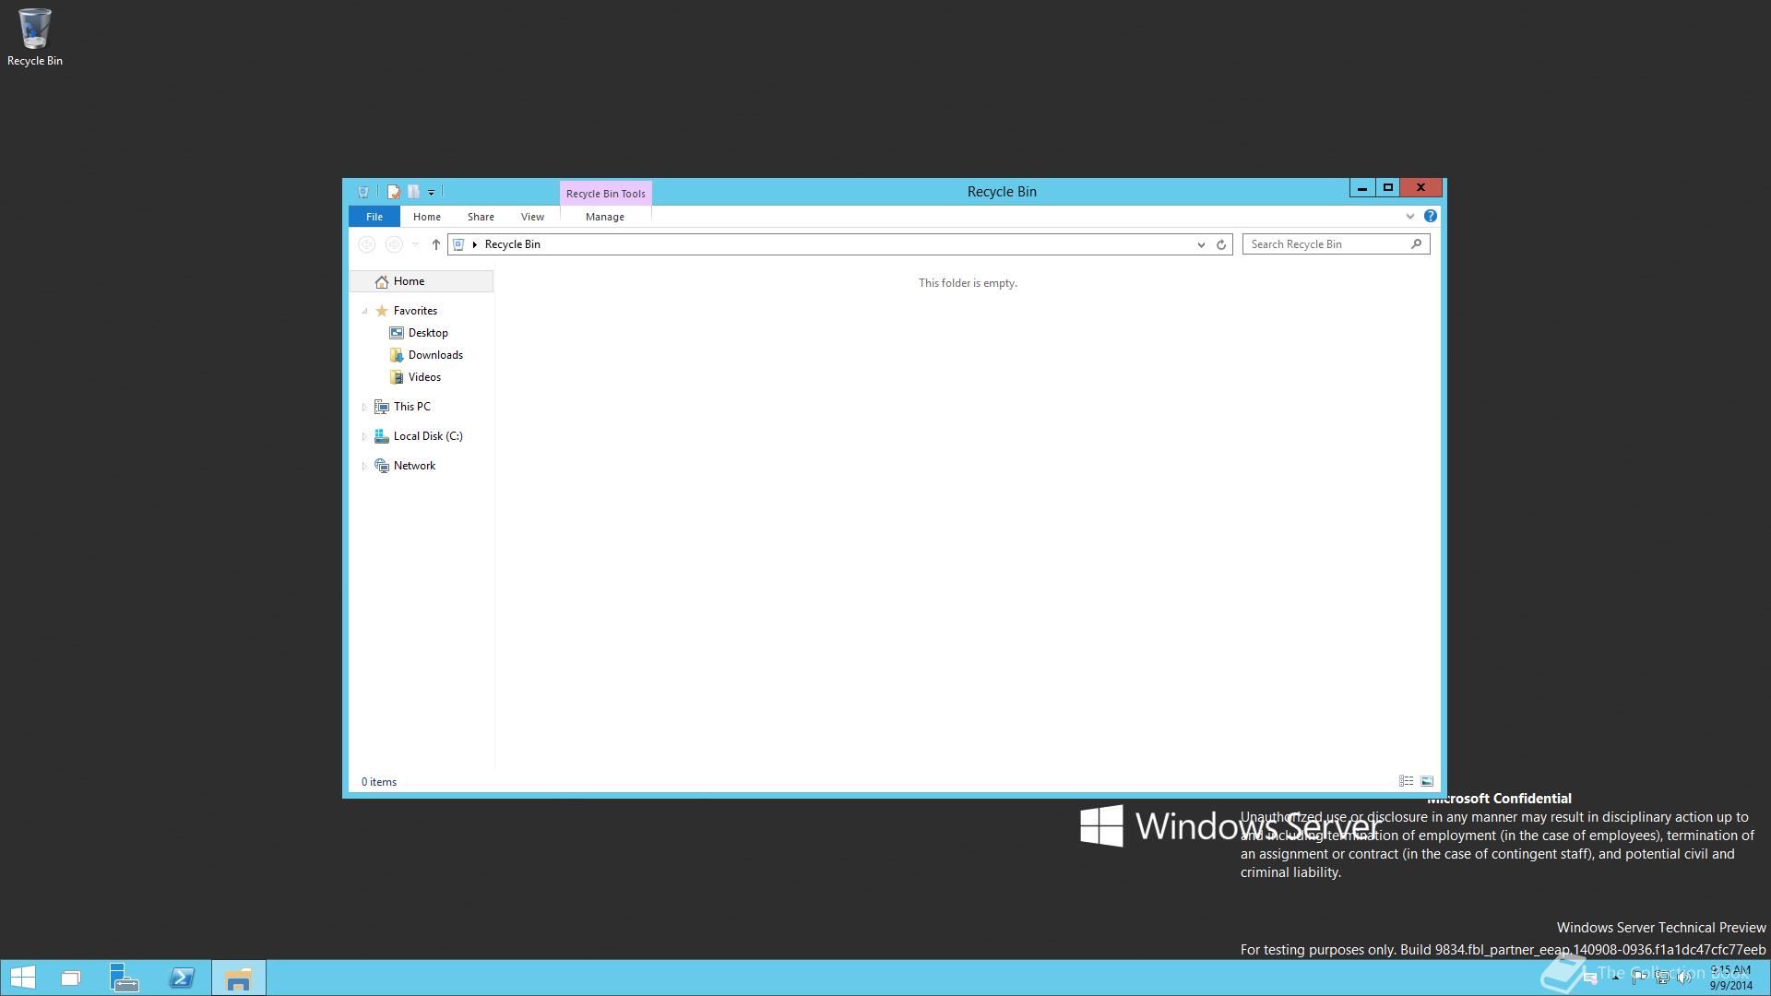Open the address bar history dropdown
The height and width of the screenshot is (996, 1771).
tap(1200, 244)
